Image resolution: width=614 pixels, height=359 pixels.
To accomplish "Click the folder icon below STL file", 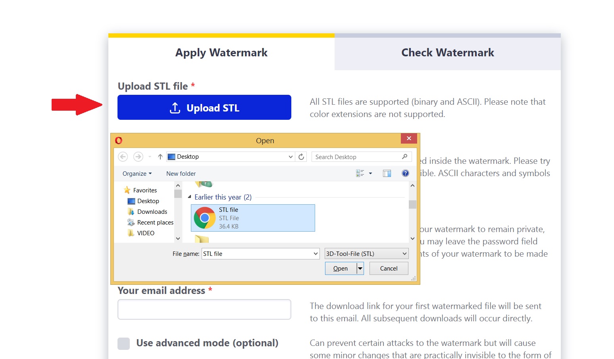I will (202, 239).
